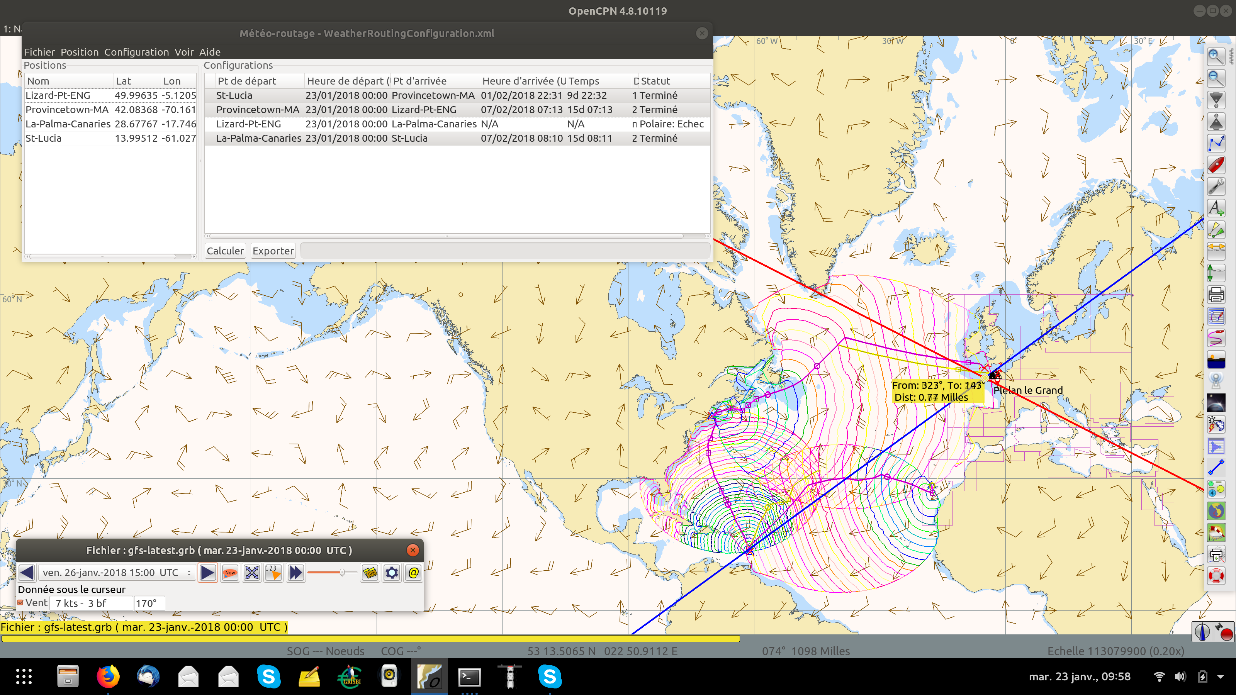Start the create route tool
This screenshot has width=1236, height=695.
point(1216,143)
